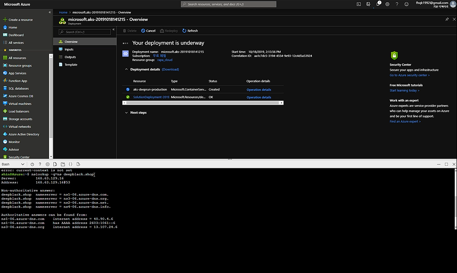Open All resources favorite

tap(15, 58)
